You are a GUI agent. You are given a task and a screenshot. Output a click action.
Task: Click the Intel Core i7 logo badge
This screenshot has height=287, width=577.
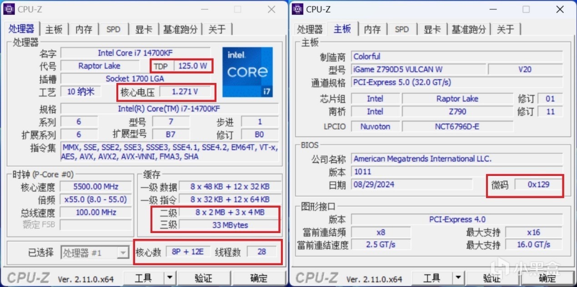[x=247, y=72]
